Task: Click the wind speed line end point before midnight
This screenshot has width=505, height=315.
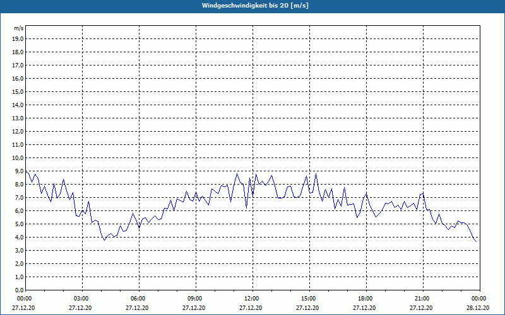Action: click(477, 241)
